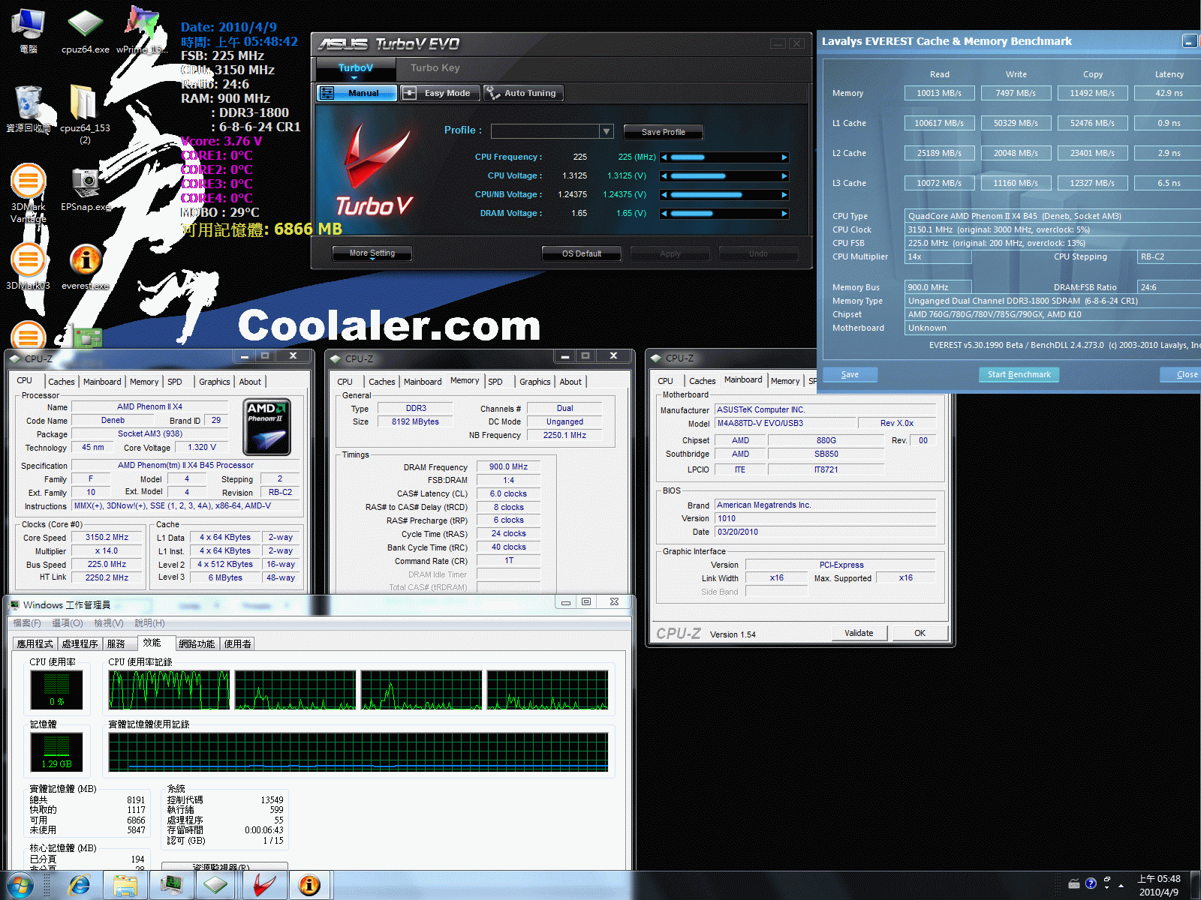The image size is (1201, 900).
Task: Decrease CPU Frequency with left arrow
Action: [x=664, y=157]
